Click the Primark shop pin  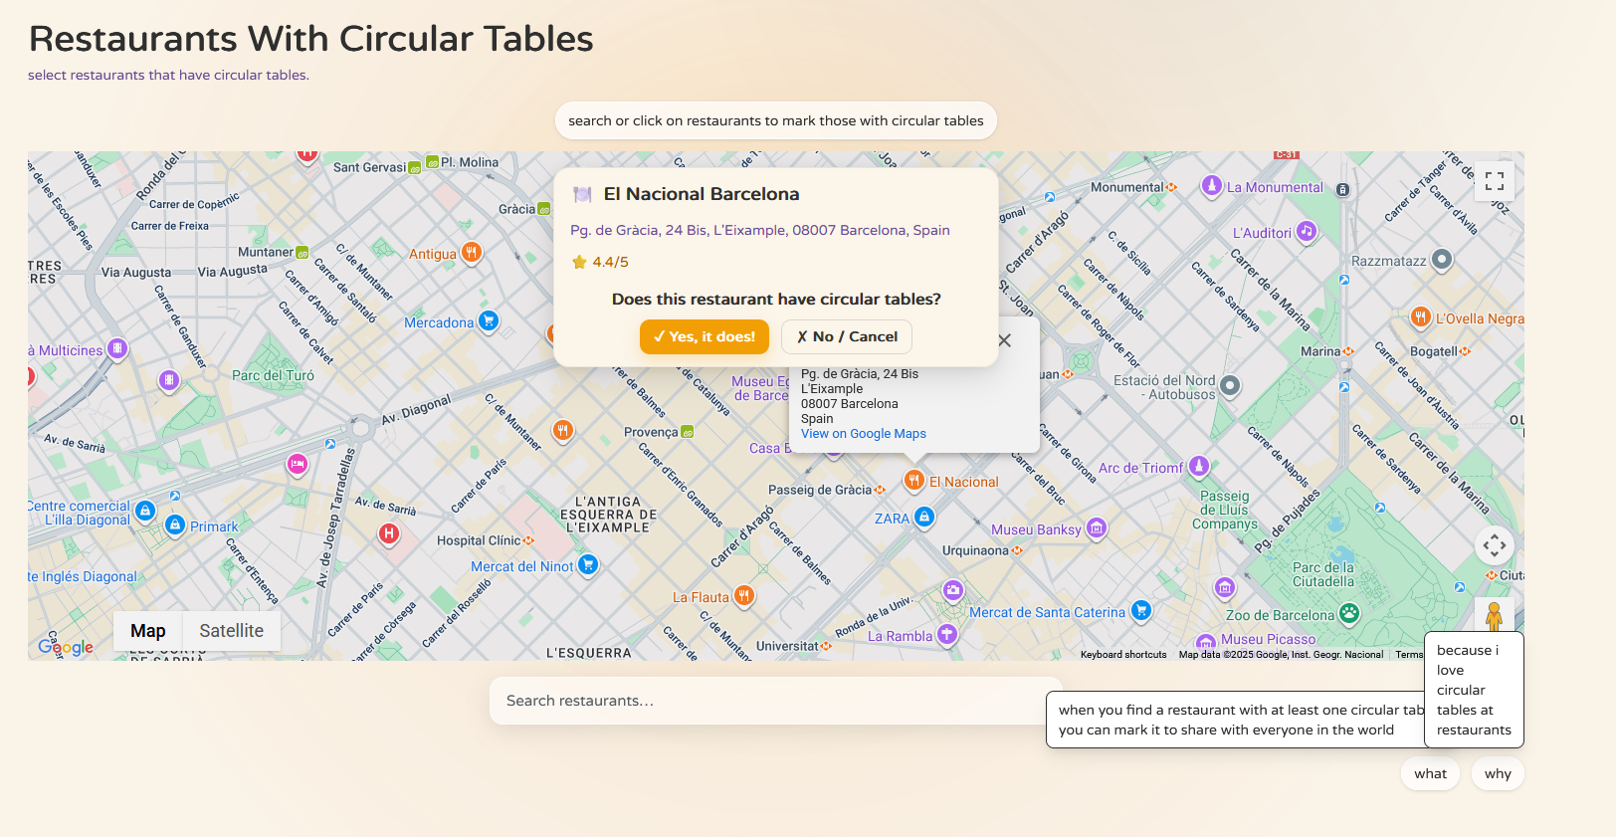175,524
